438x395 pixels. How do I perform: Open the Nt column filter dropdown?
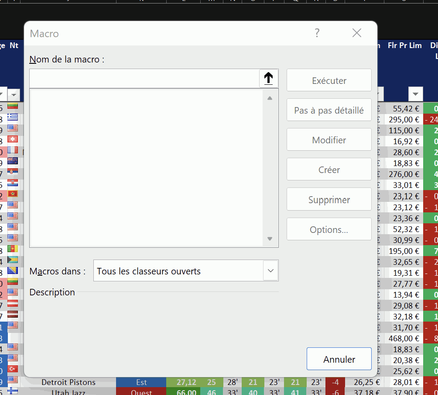(14, 95)
